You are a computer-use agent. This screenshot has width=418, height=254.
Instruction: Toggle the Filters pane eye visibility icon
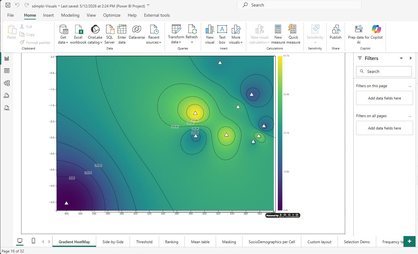coord(401,58)
